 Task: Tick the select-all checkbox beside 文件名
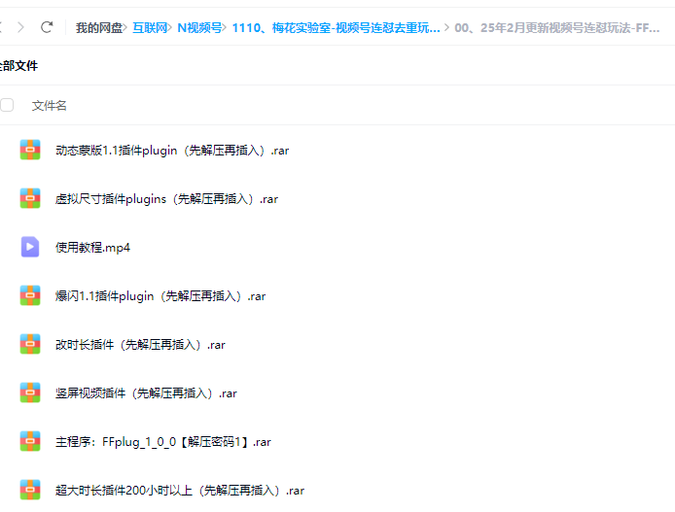[x=7, y=105]
